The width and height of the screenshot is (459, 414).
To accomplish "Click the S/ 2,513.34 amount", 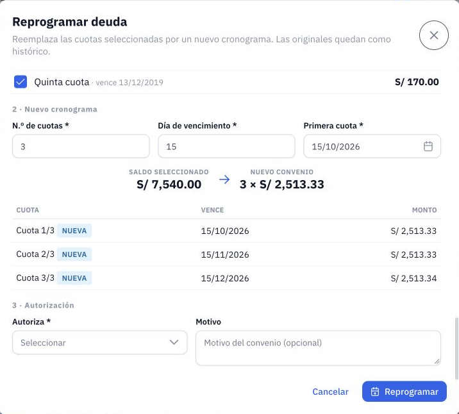I will (413, 278).
